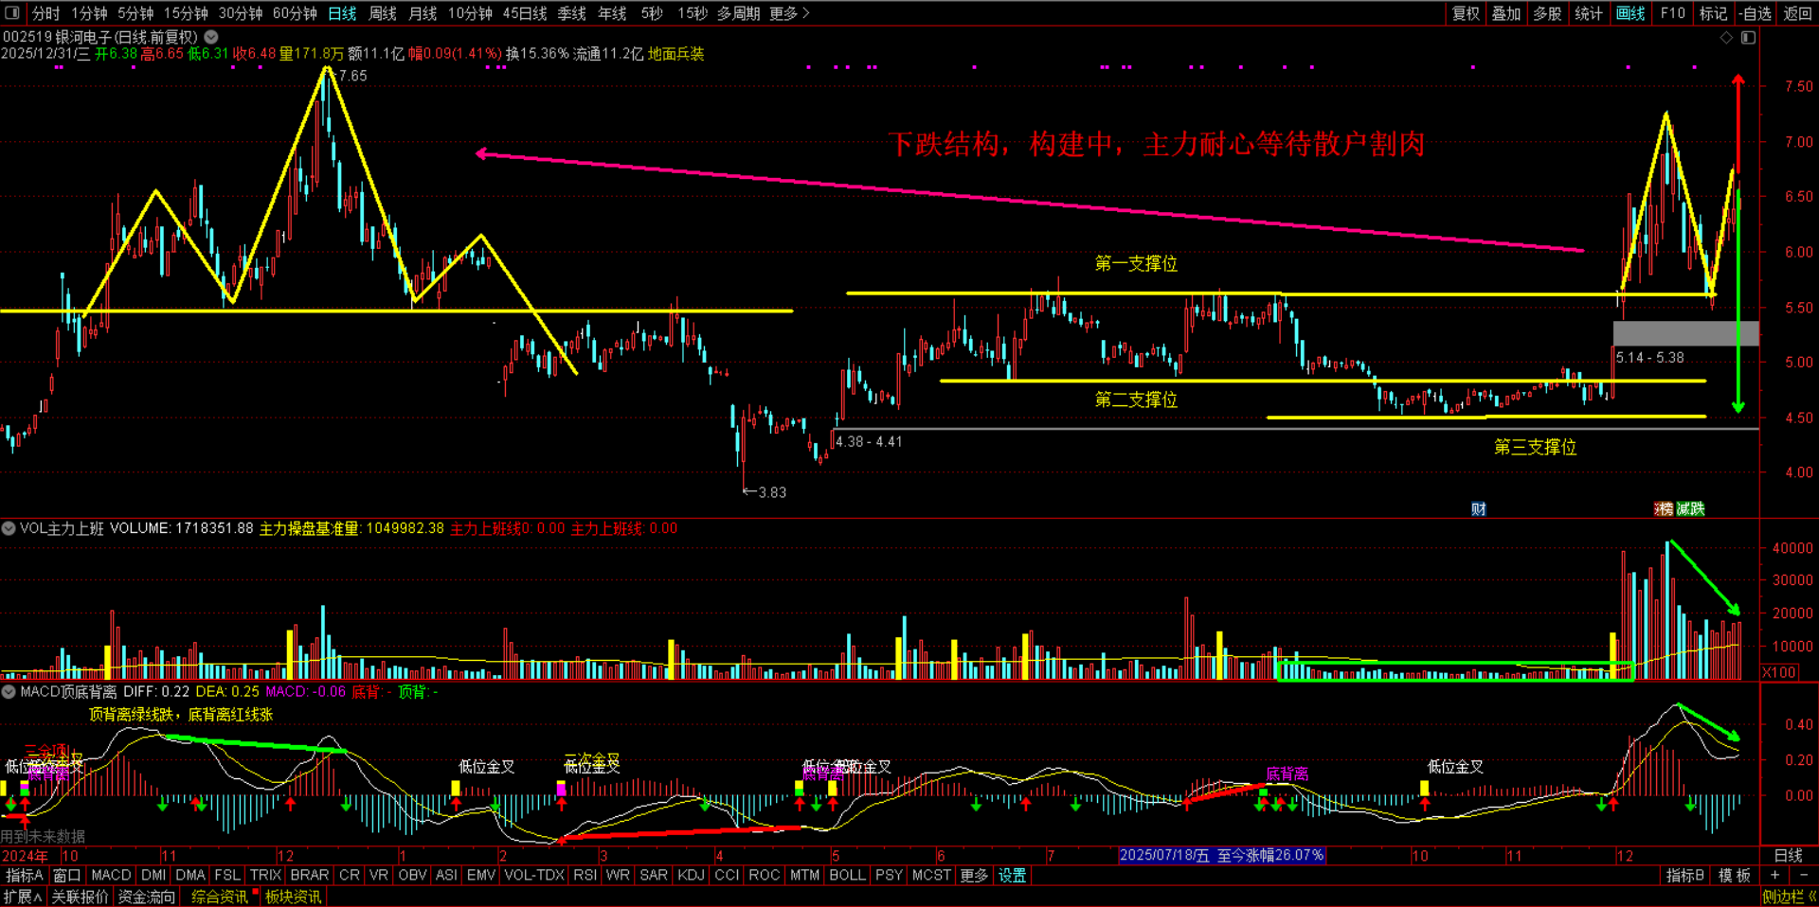Click the 窗口 window option
The height and width of the screenshot is (907, 1819).
pyautogui.click(x=67, y=875)
